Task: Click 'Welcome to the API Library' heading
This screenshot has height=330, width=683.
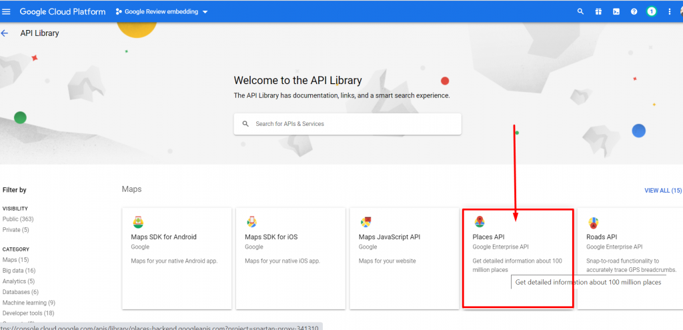Action: [298, 80]
